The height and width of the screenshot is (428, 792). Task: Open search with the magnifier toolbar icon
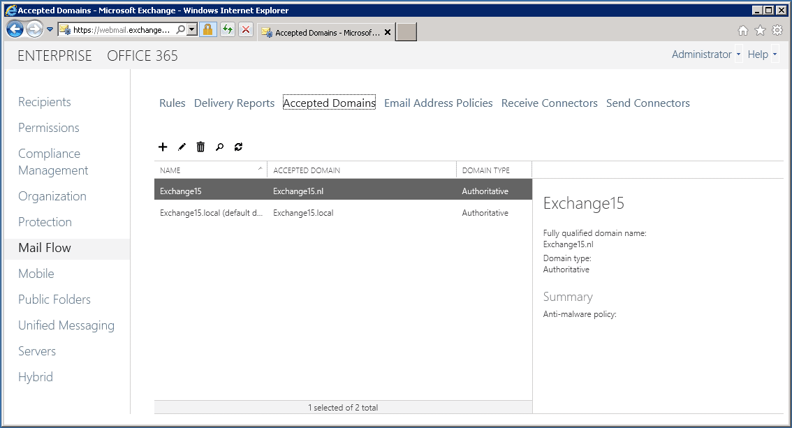point(220,147)
